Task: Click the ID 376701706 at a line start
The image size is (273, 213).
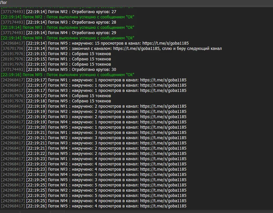Action: [13, 49]
